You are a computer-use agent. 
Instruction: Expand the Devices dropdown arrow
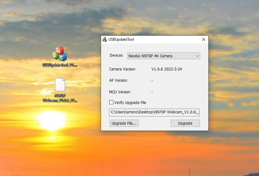197,56
